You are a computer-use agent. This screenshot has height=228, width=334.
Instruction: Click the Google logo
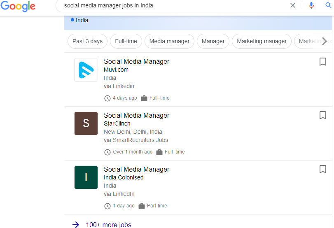pyautogui.click(x=18, y=6)
